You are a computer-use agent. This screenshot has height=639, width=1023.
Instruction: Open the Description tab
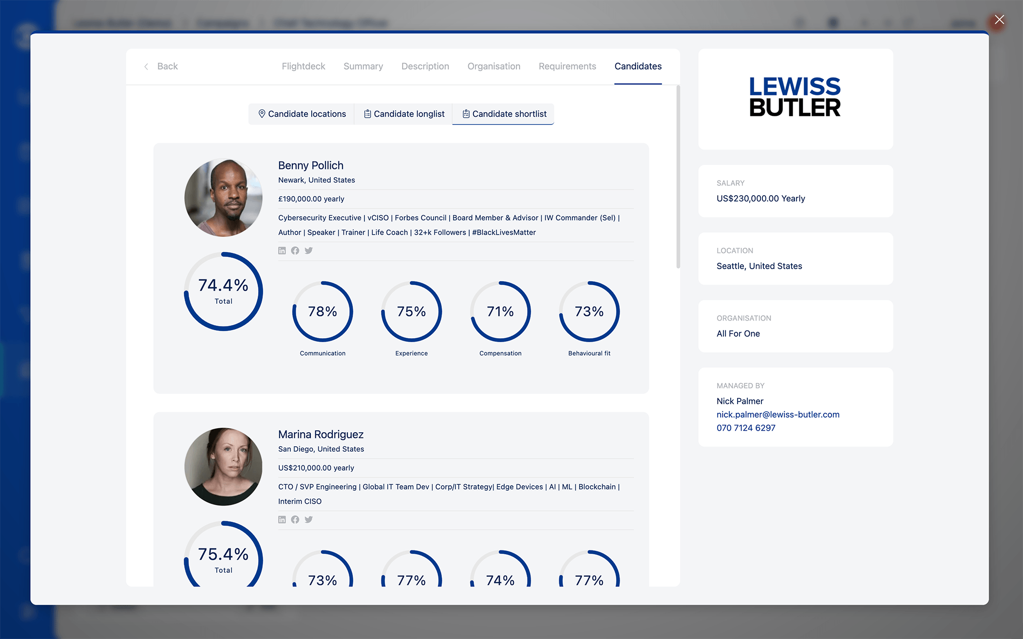(x=425, y=66)
